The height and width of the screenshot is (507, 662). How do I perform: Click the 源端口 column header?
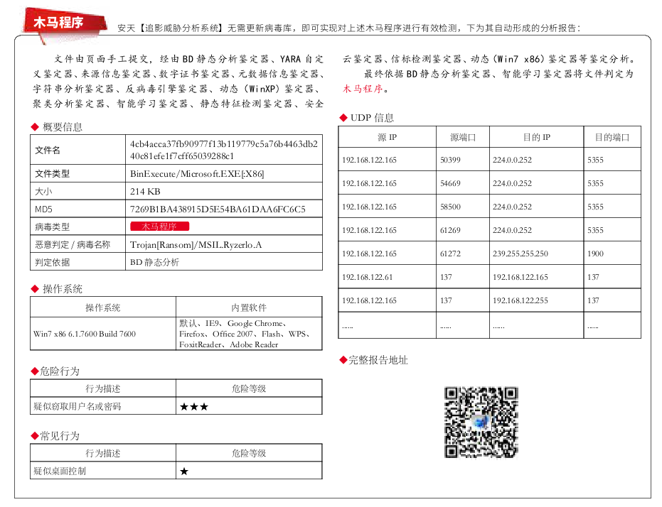[463, 137]
